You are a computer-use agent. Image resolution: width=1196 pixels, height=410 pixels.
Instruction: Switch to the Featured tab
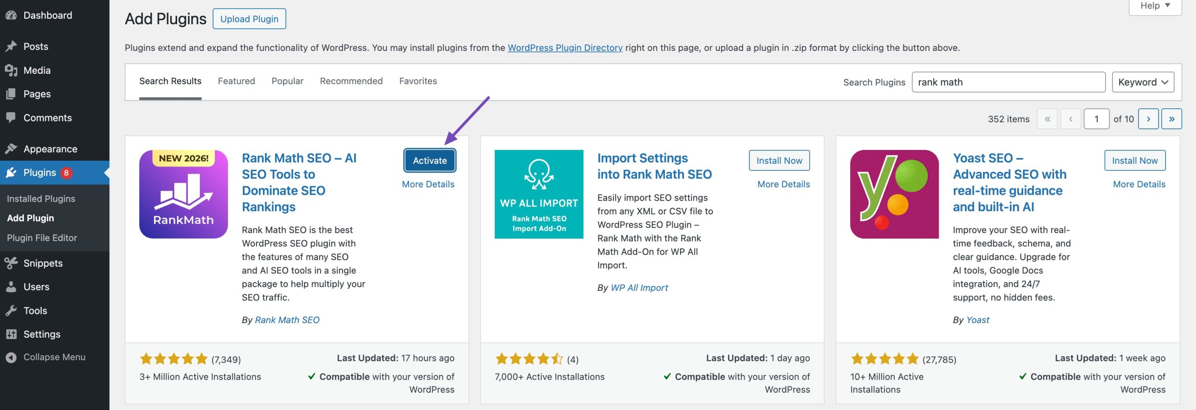point(236,81)
